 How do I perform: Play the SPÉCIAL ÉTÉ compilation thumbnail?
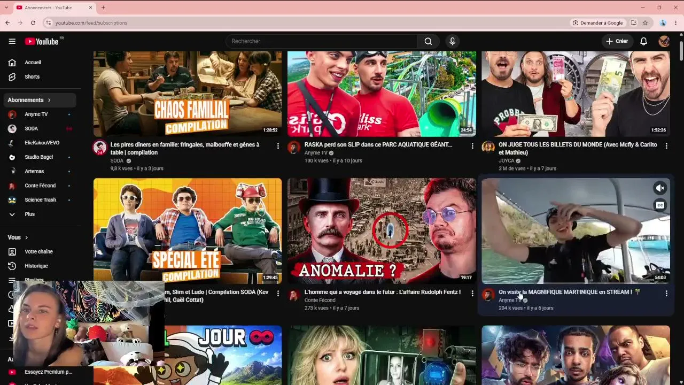point(188,231)
